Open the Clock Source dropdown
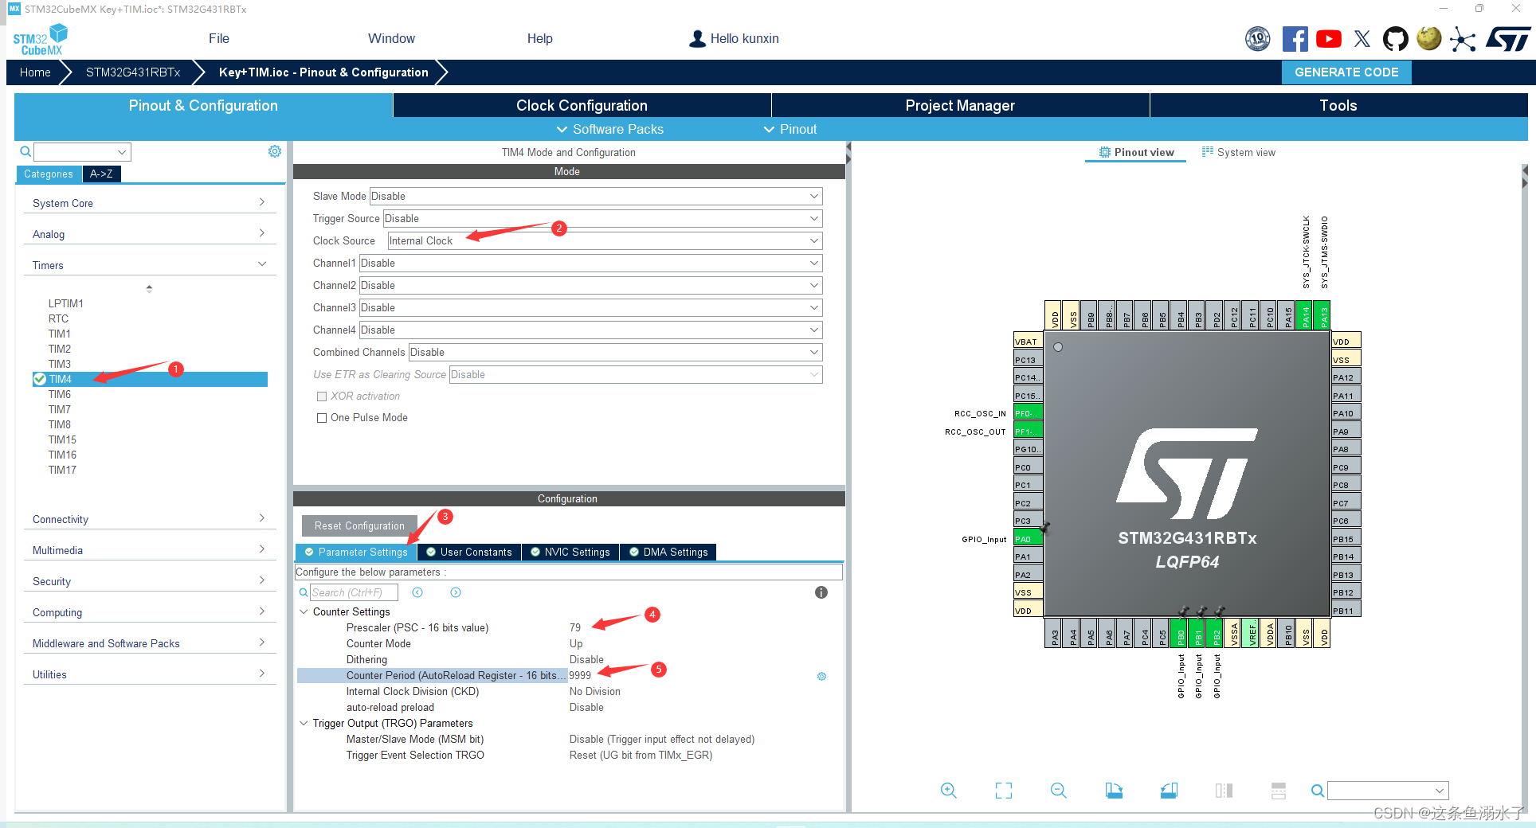 tap(605, 240)
